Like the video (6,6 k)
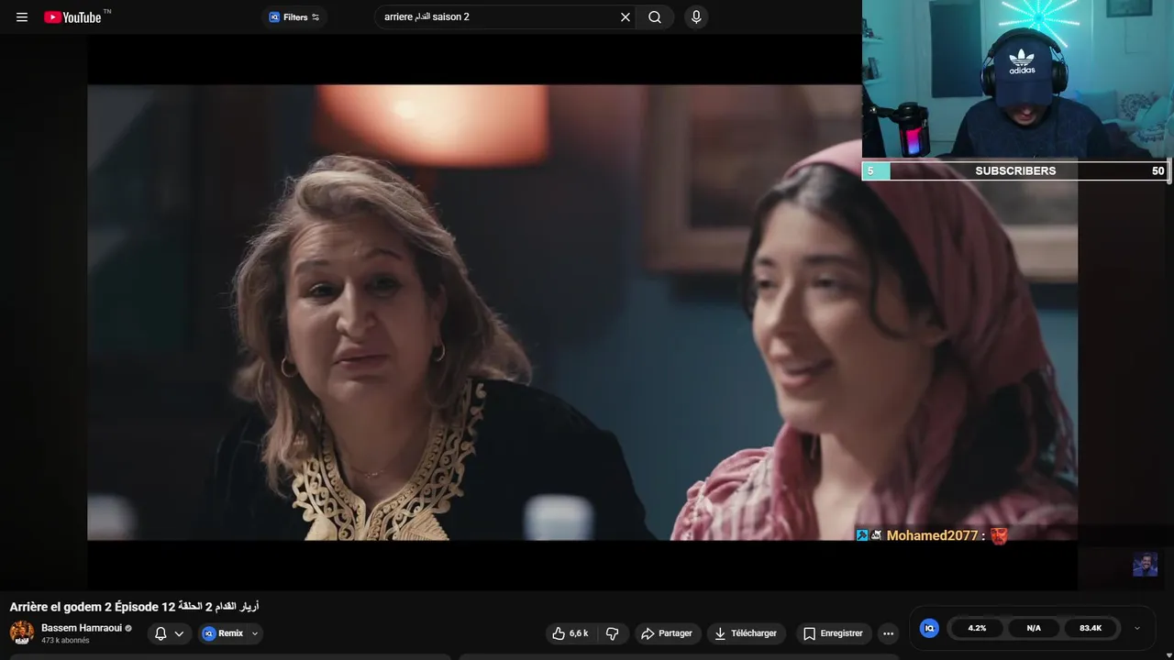 [570, 633]
